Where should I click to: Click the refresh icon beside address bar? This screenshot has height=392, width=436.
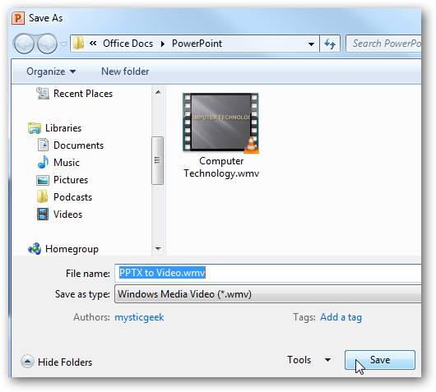[330, 44]
